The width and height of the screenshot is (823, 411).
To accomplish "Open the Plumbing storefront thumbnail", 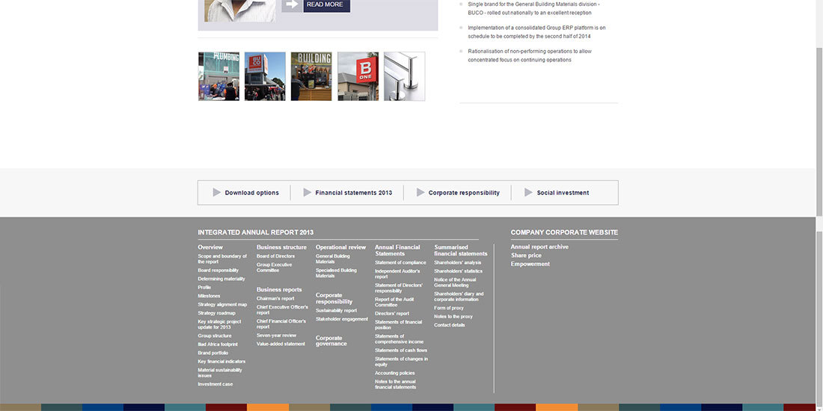I will (x=219, y=76).
